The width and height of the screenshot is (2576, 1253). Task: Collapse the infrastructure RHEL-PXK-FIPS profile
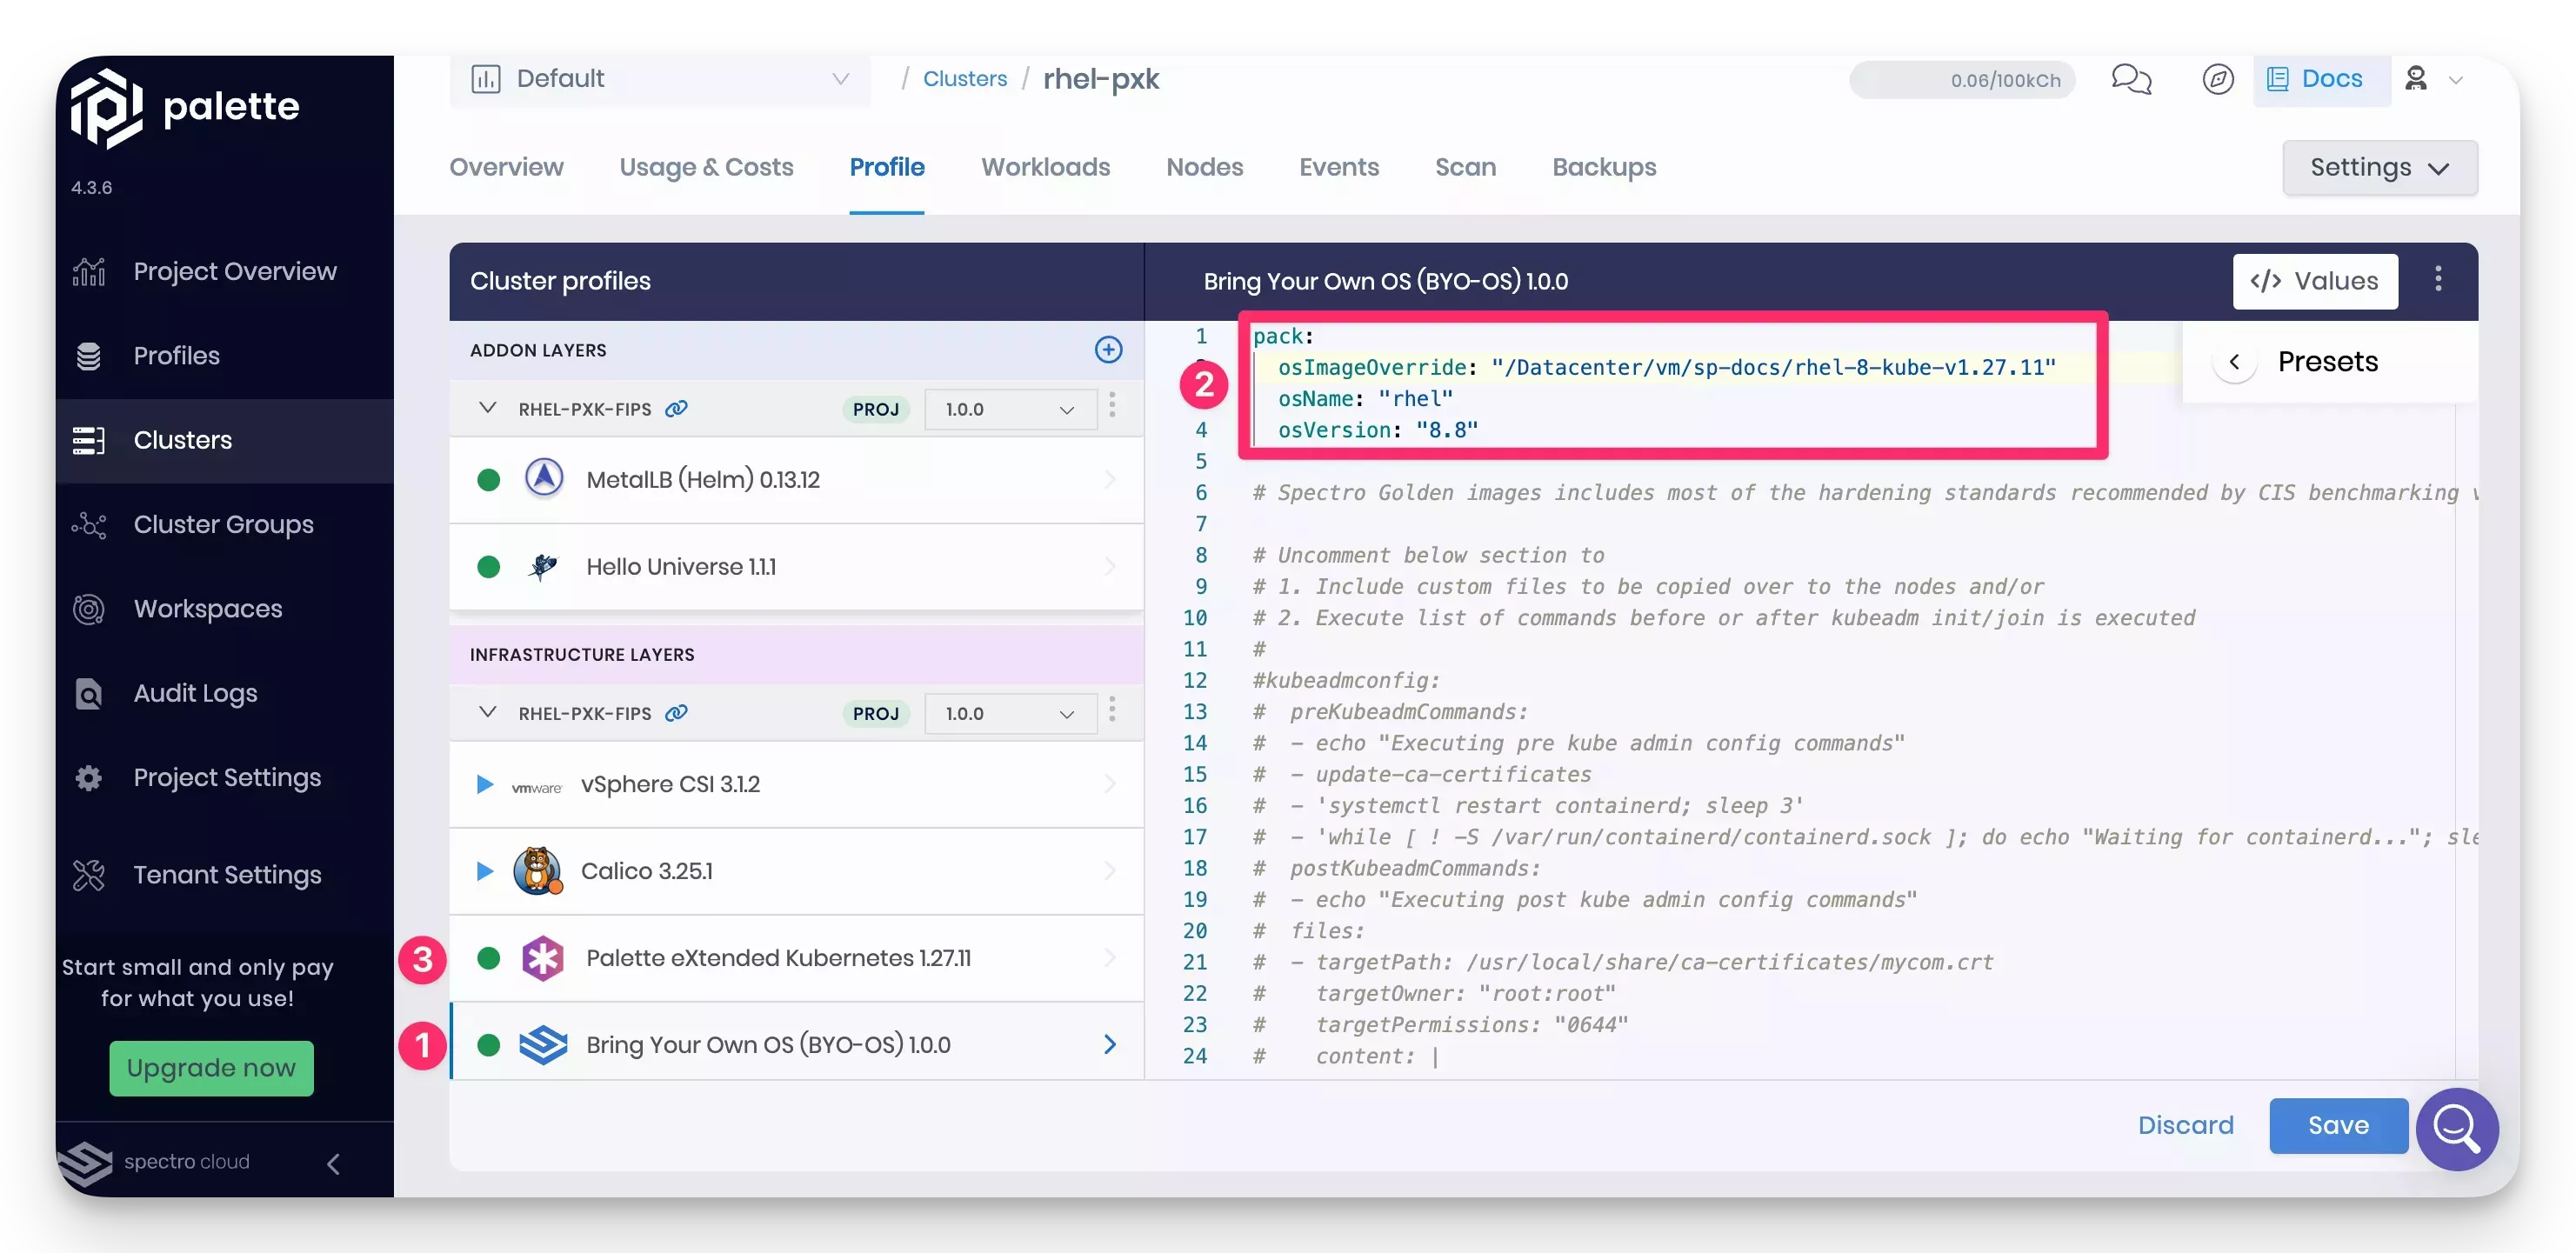tap(487, 712)
